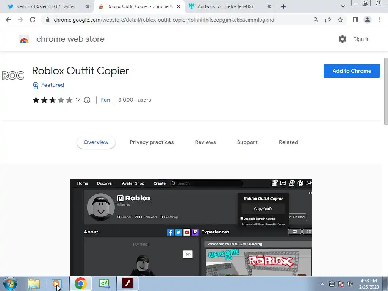The image size is (388, 291).
Task: Show rating info via the info icon
Action: point(87,100)
